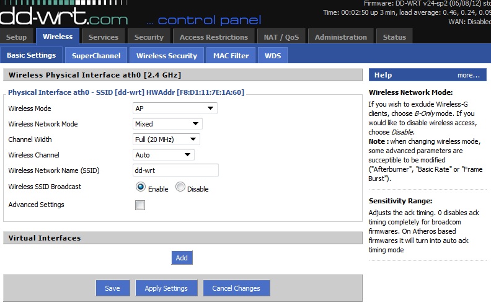
Task: Open the Wireless Network Mode dropdown
Action: pyautogui.click(x=167, y=124)
